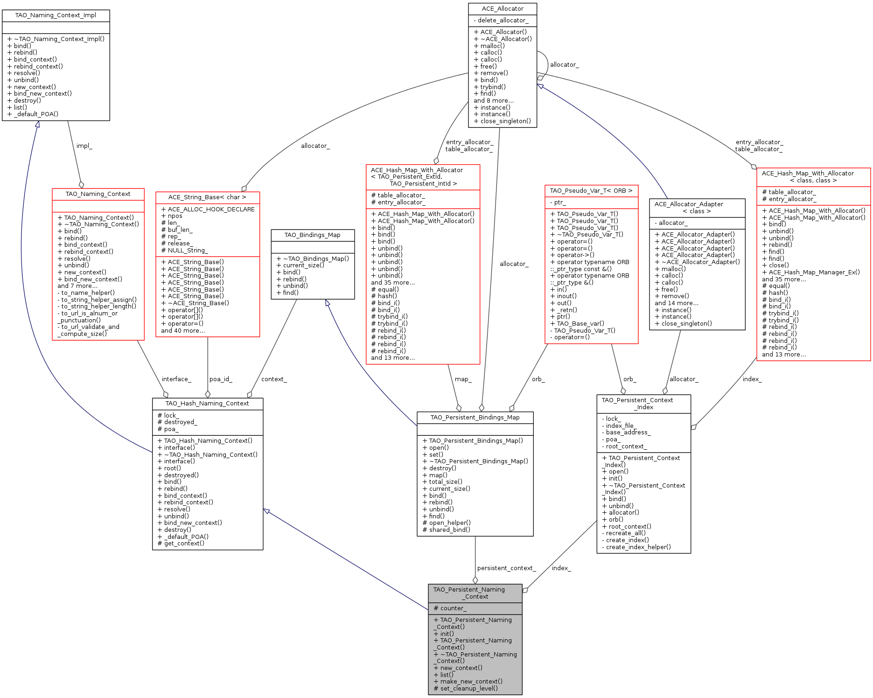Click the interface_ edge label
This screenshot has width=873, height=698.
click(176, 379)
